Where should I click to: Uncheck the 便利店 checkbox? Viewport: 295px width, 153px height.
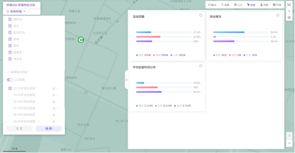[10, 19]
